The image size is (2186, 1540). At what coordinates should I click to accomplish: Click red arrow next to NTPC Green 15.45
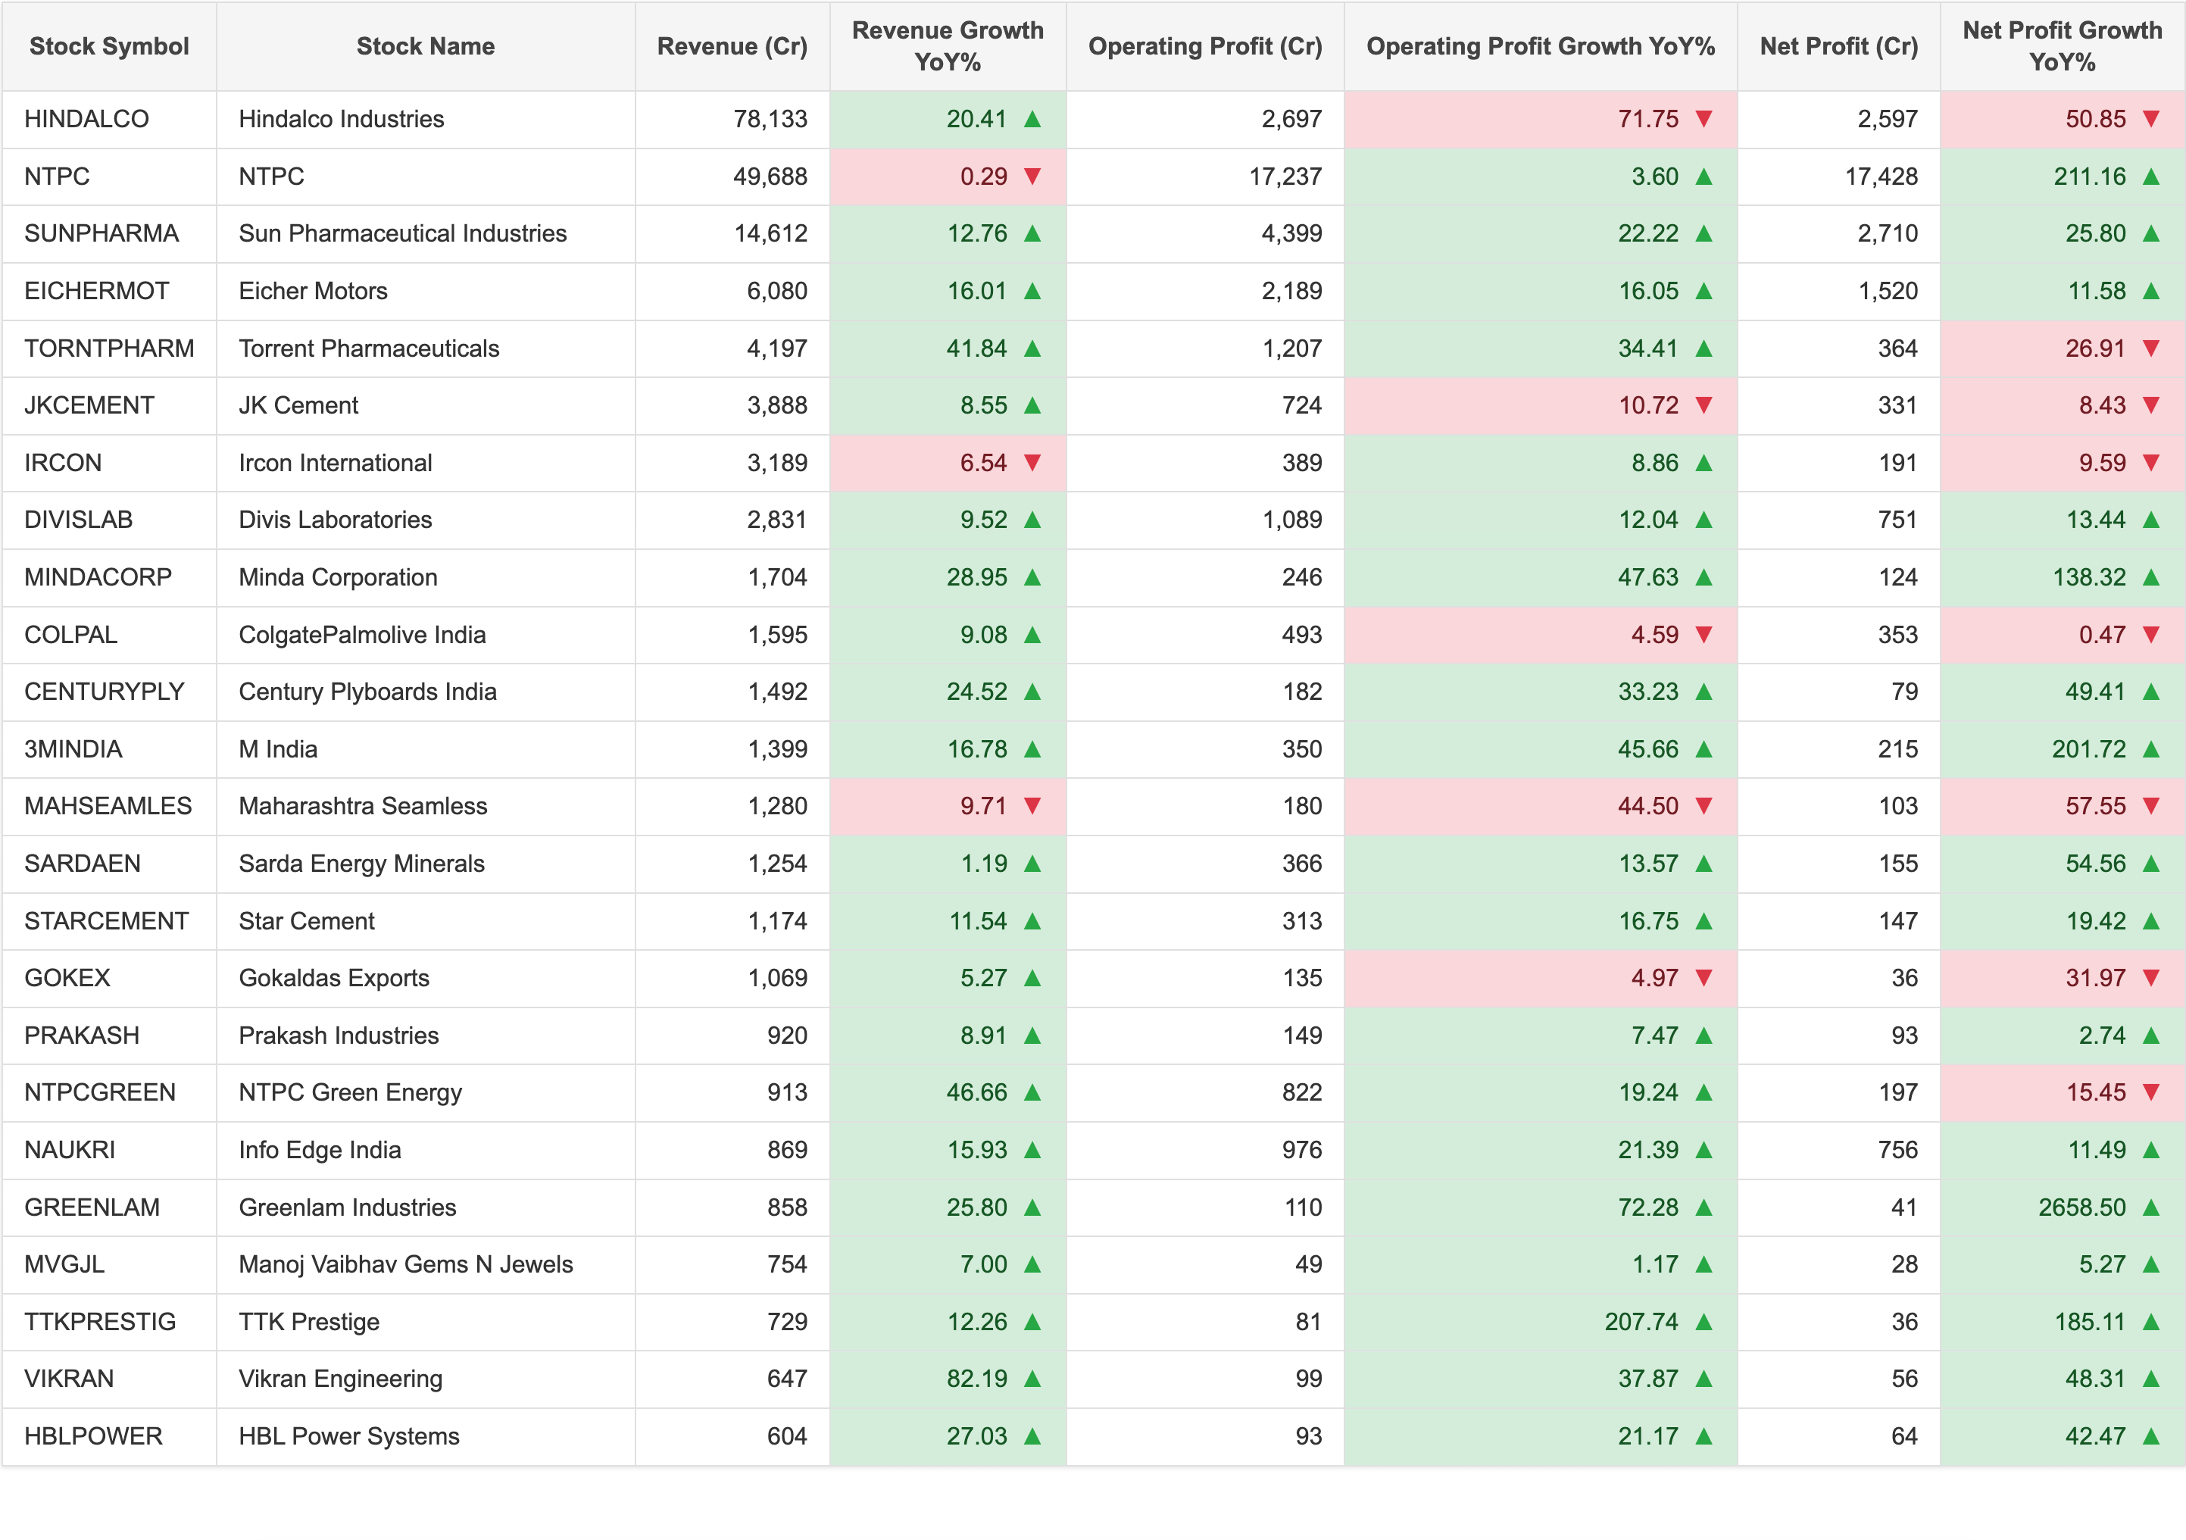[2150, 1092]
